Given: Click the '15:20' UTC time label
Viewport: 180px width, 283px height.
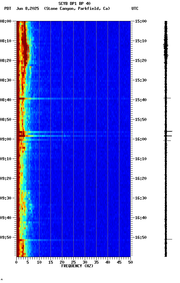Looking at the screenshot, I should 141,61.
